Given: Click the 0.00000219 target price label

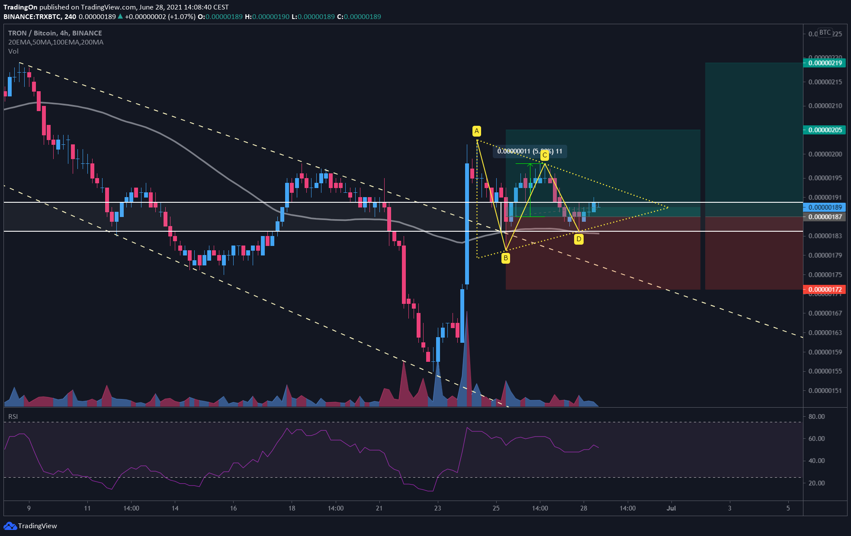Looking at the screenshot, I should (x=825, y=63).
